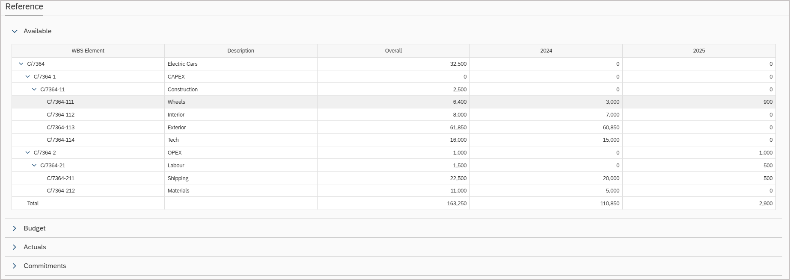Click the WBS Element column header
Viewport: 790px width, 280px height.
(x=87, y=50)
